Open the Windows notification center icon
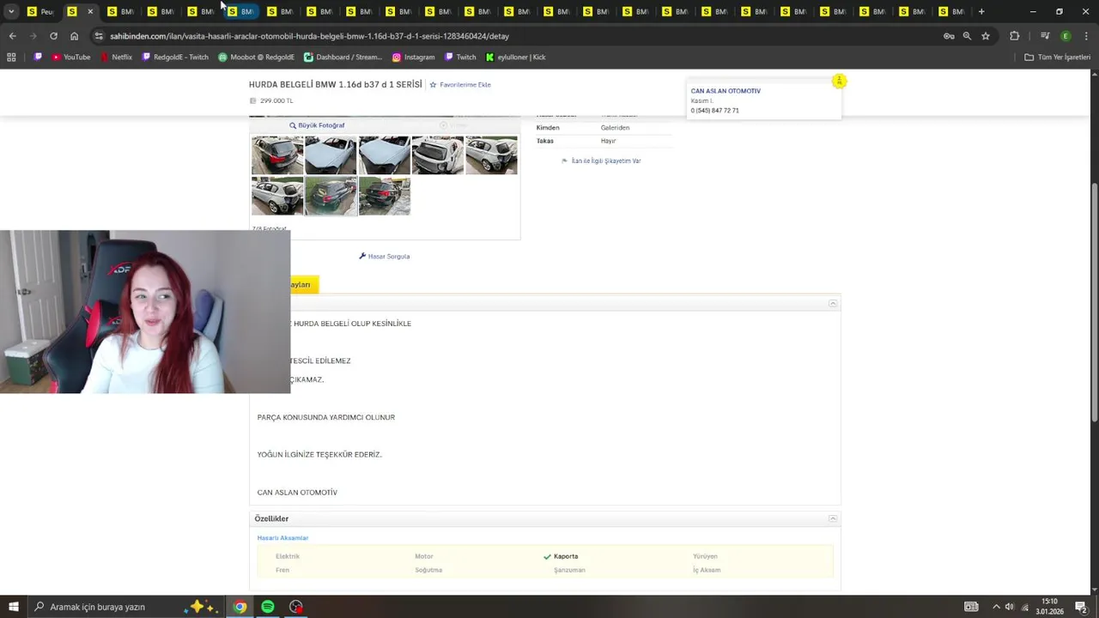The width and height of the screenshot is (1099, 618). [x=1081, y=607]
